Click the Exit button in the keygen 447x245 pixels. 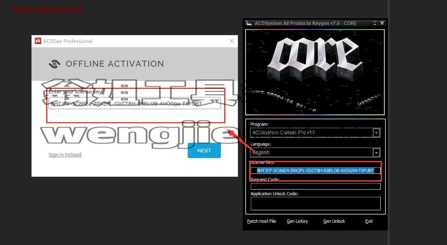(369, 222)
